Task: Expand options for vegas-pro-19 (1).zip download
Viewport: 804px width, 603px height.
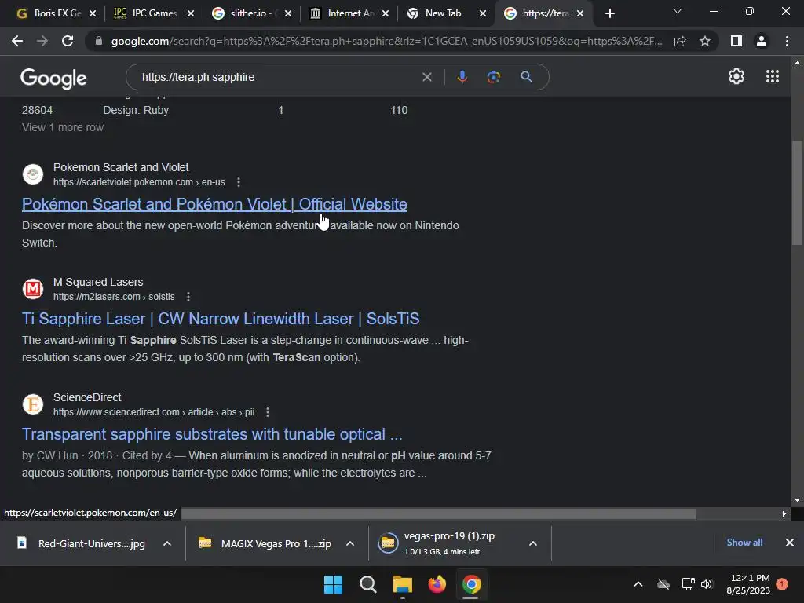Action: pos(533,543)
